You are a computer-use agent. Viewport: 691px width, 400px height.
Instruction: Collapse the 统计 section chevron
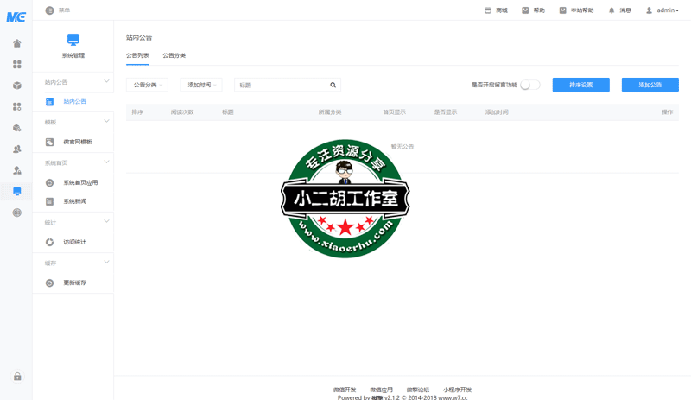[106, 221]
